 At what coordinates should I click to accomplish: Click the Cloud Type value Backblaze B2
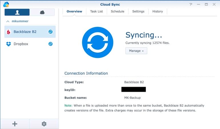tap(134, 82)
